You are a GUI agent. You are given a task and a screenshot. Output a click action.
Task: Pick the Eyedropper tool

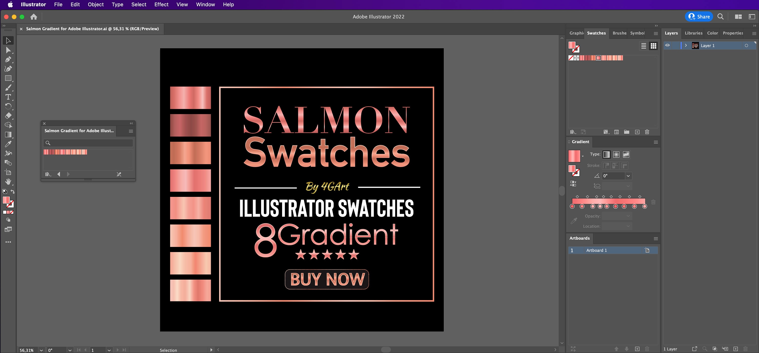[8, 144]
